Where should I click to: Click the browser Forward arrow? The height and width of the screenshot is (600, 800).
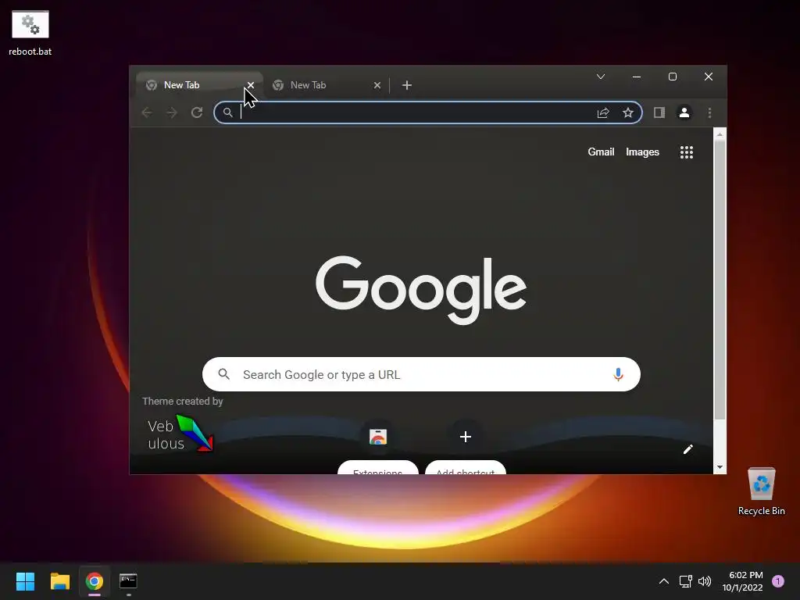tap(172, 112)
